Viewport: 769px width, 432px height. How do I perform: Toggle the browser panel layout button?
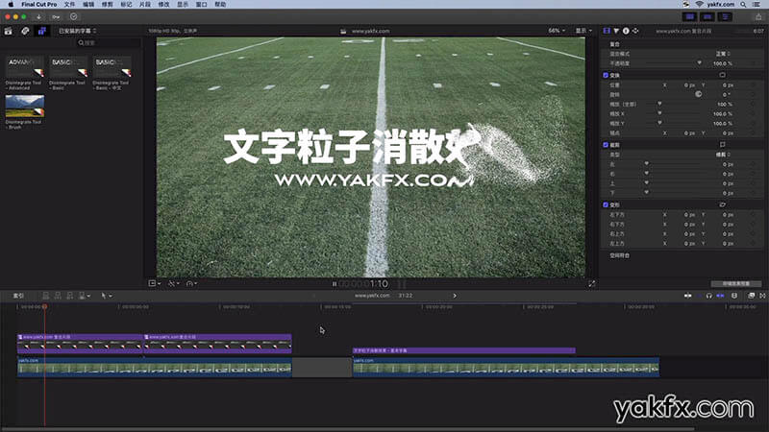click(690, 16)
